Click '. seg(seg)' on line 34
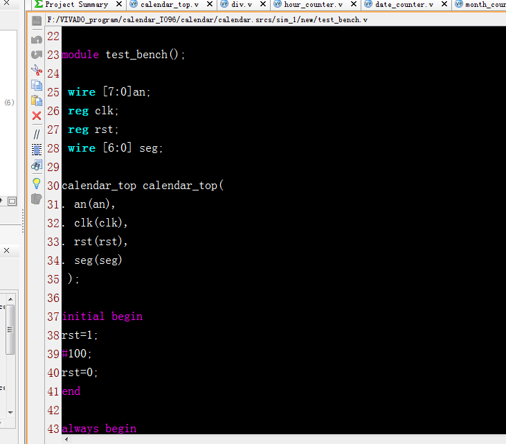Image resolution: width=506 pixels, height=444 pixels. [92, 260]
